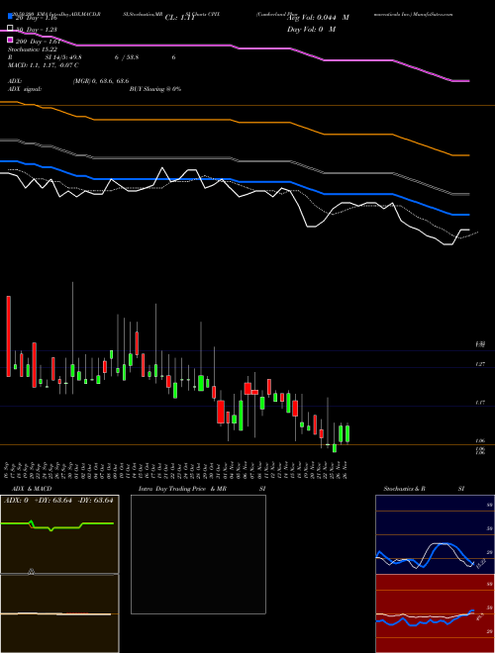Click the 'BUY Slowing @ 0%' ADX signal text
This screenshot has width=495, height=653.
[155, 89]
